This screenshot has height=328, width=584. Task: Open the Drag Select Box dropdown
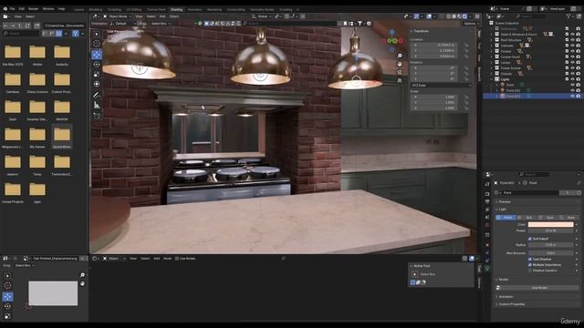(161, 24)
